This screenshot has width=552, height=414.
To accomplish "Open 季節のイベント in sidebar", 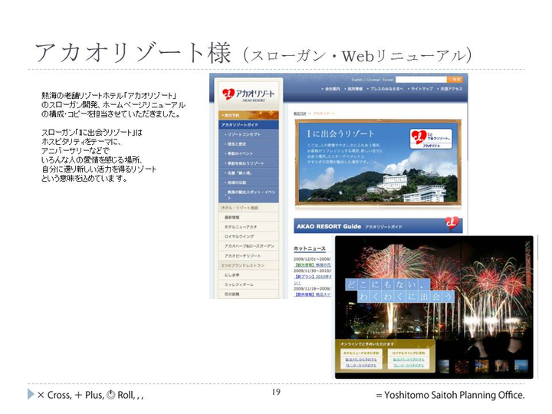I will click(248, 153).
